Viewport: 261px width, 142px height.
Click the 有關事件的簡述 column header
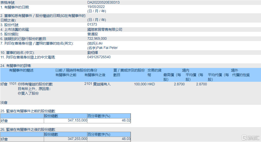tap(21, 70)
